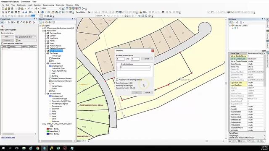The width and height of the screenshot is (269, 151).
Task: Click the Full Extent globe icon
Action: point(12,12)
